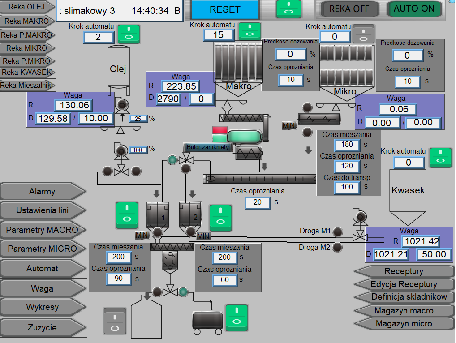This screenshot has width=456, height=343.
Task: Click the Makro Czas mieszania field showing 180
Action: (x=347, y=145)
